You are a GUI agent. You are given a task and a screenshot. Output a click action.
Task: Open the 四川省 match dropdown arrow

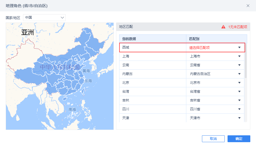239,109
